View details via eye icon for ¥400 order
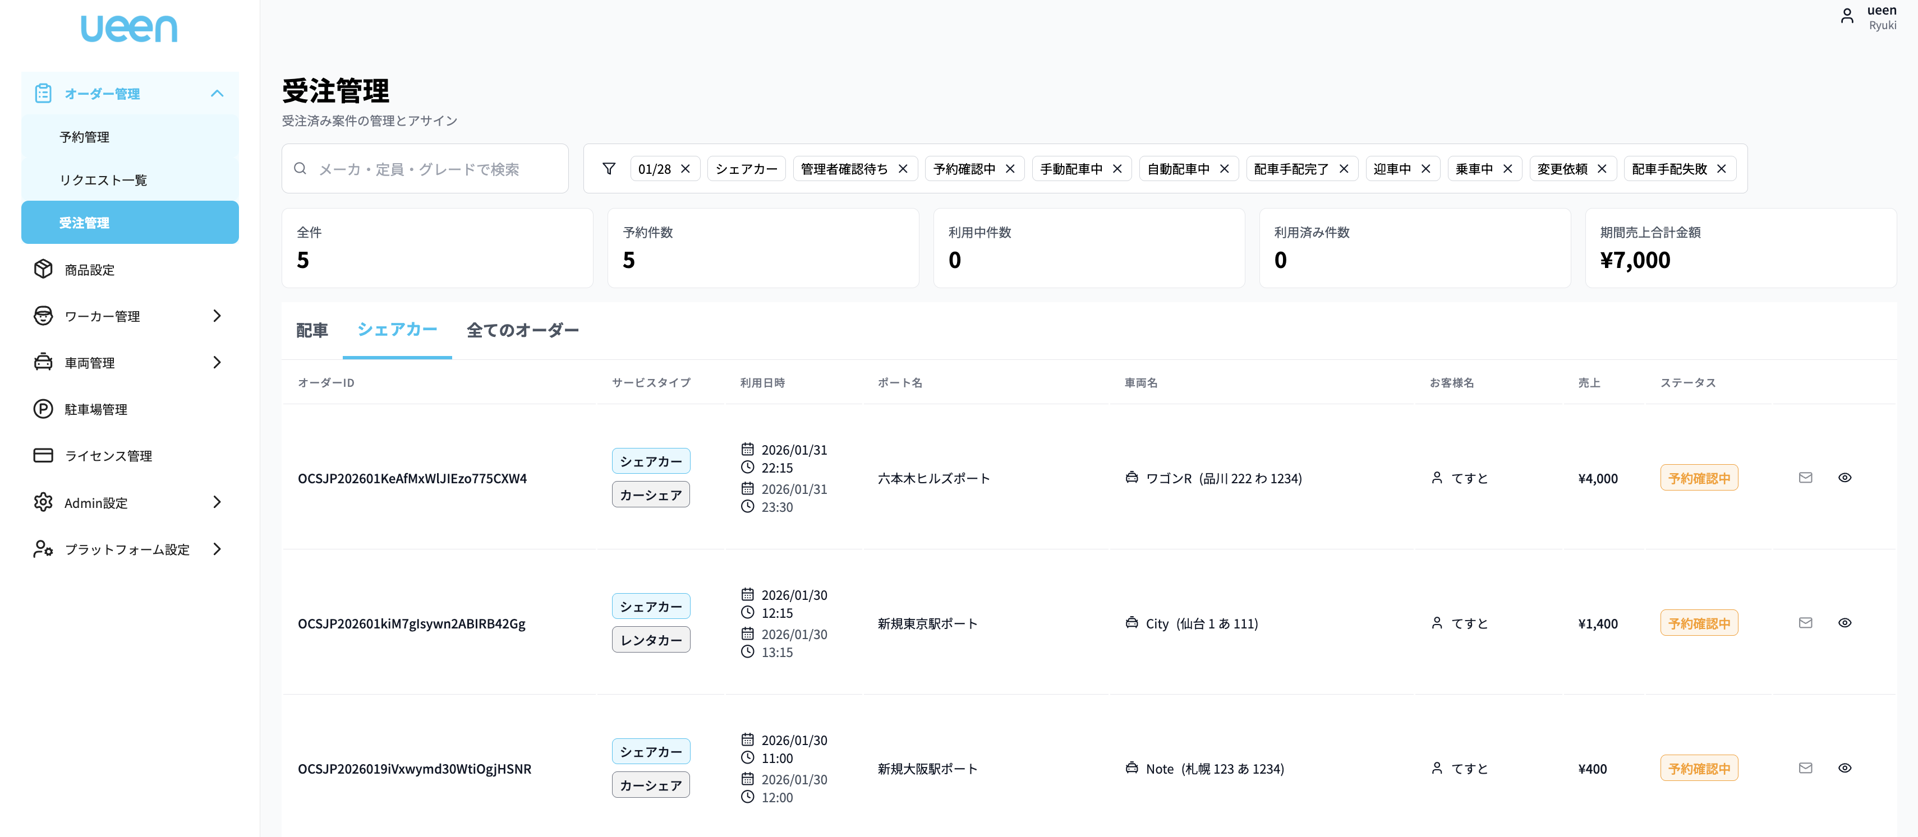Viewport: 1918px width, 837px height. (1845, 768)
